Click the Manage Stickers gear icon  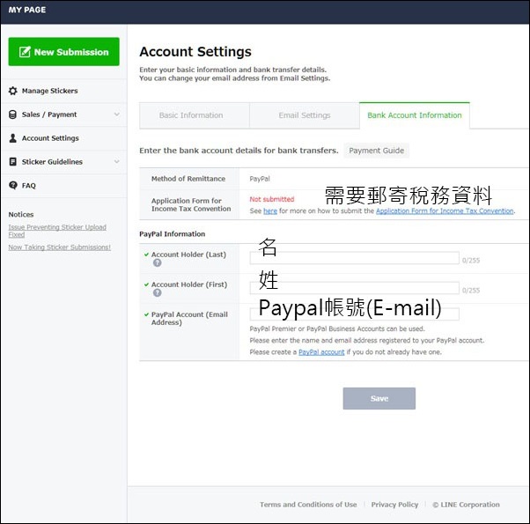click(13, 91)
